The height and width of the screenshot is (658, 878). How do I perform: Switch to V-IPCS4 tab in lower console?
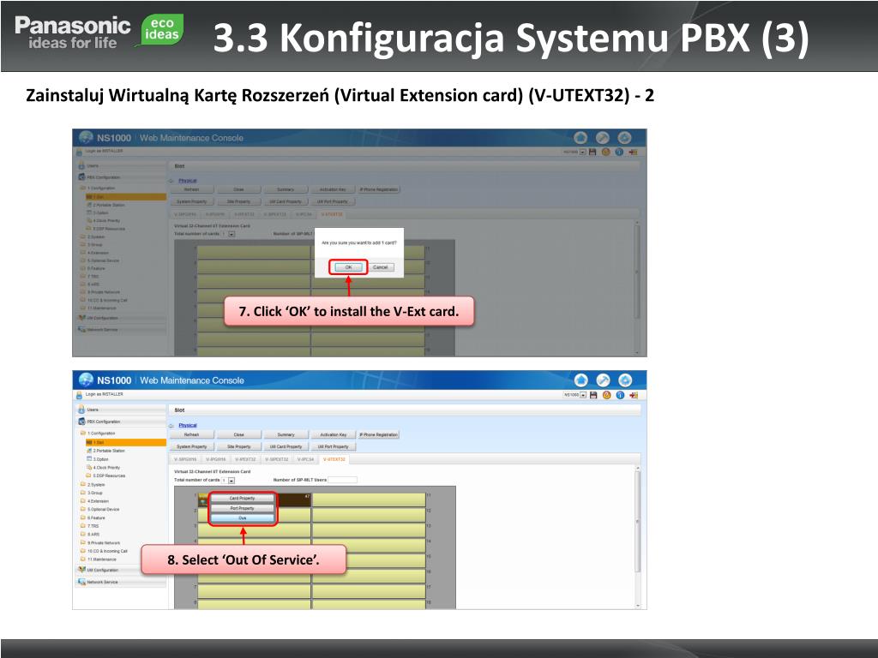305,459
